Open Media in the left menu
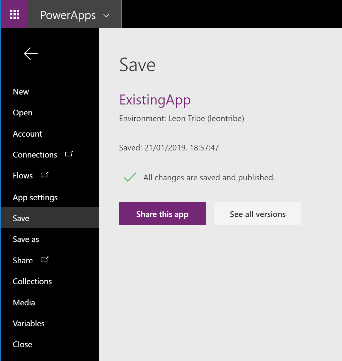342x361 pixels. tap(24, 302)
